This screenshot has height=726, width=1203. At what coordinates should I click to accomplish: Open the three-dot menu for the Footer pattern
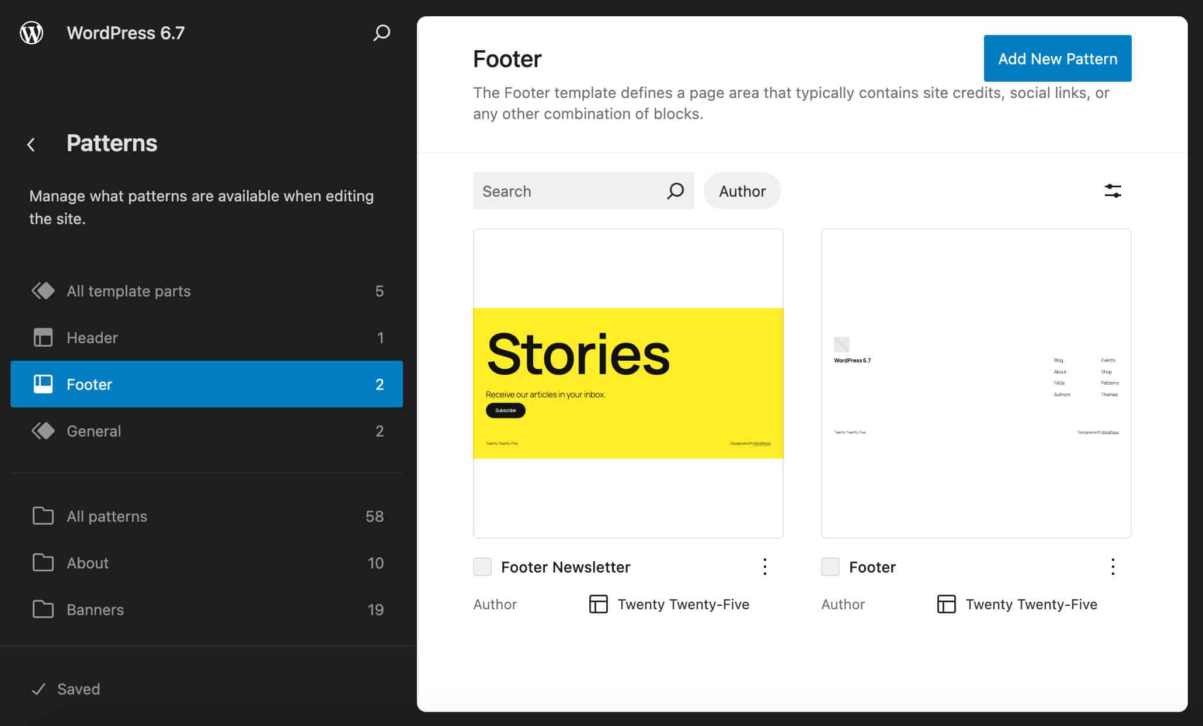[1113, 567]
